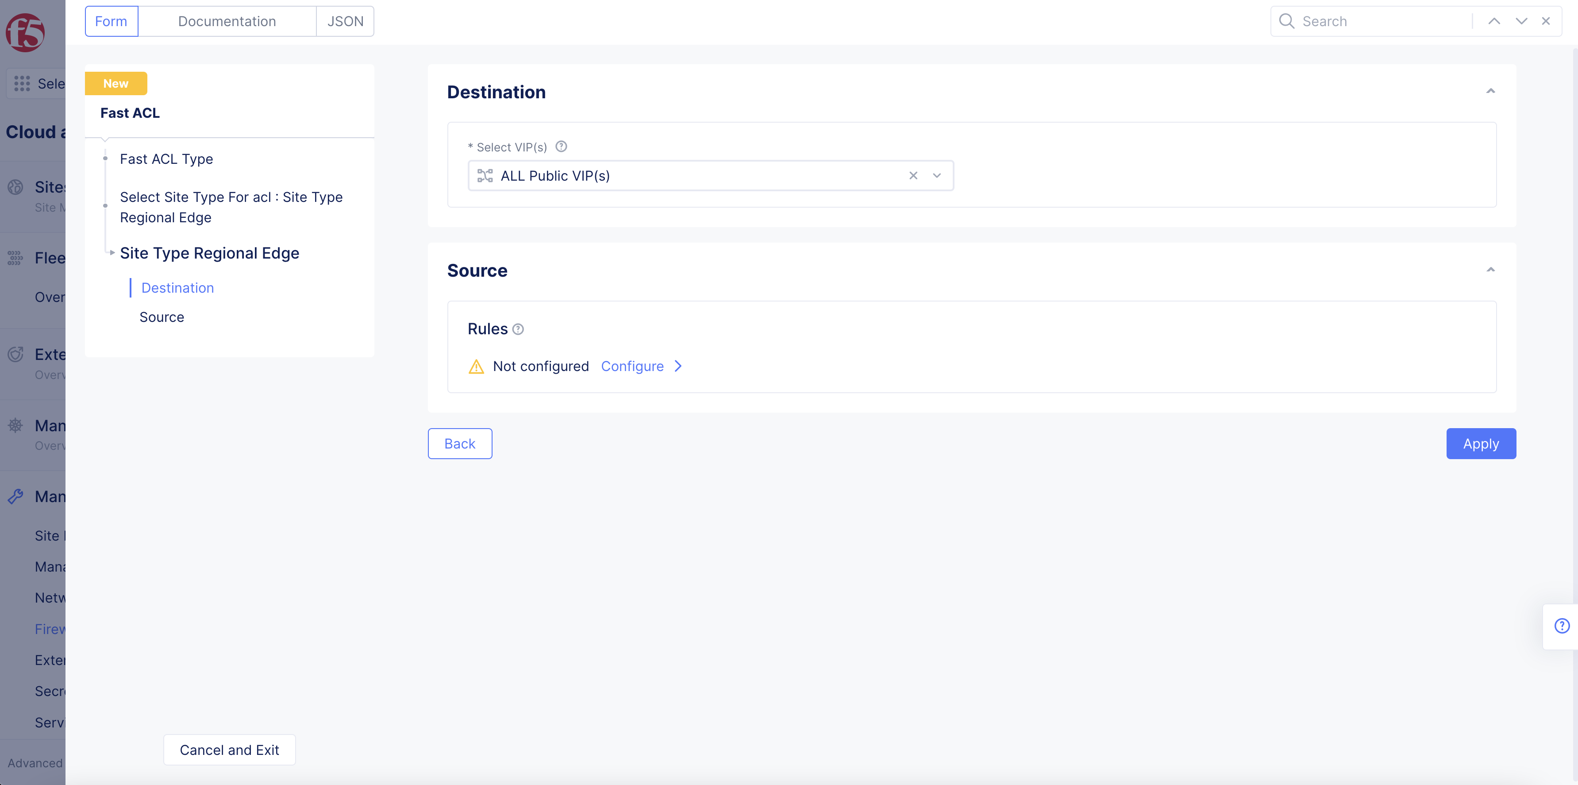Image resolution: width=1578 pixels, height=785 pixels.
Task: Open the help tooltip beside Select VIP(s)
Action: (561, 147)
